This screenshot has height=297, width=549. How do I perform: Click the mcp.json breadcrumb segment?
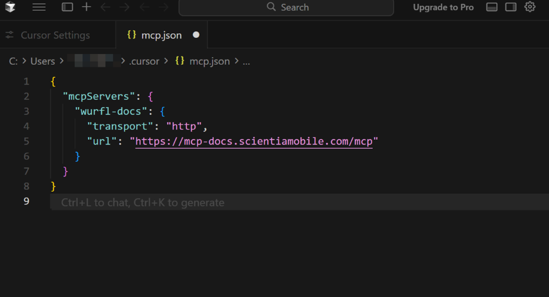pyautogui.click(x=210, y=61)
